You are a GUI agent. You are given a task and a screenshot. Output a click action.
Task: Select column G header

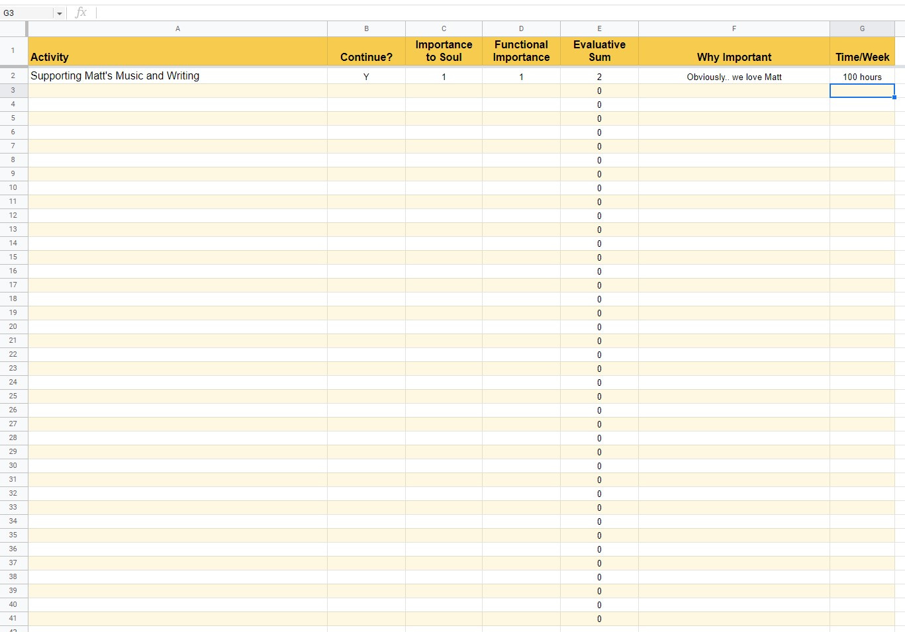pyautogui.click(x=862, y=28)
